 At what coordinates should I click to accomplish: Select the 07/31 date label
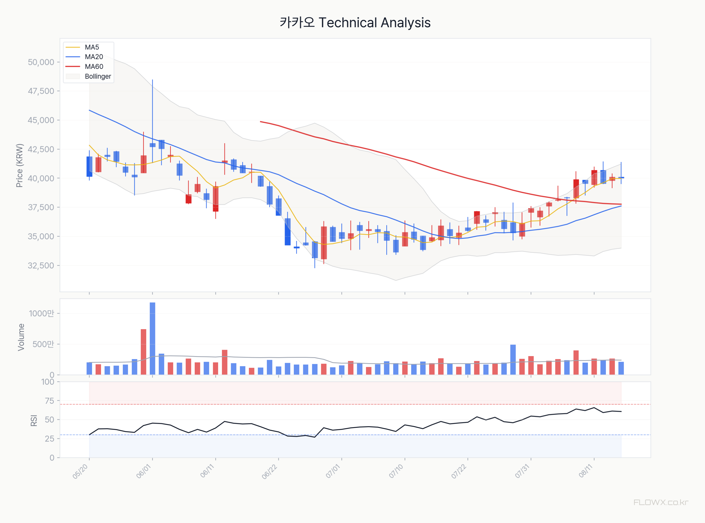[x=522, y=471]
